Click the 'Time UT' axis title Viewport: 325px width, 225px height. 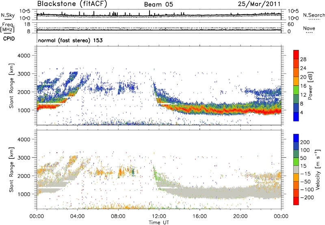[x=158, y=223]
